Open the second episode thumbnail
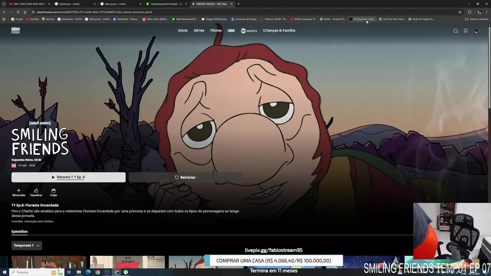Viewport: 491px width, 276px height. pyautogui.click(x=127, y=263)
